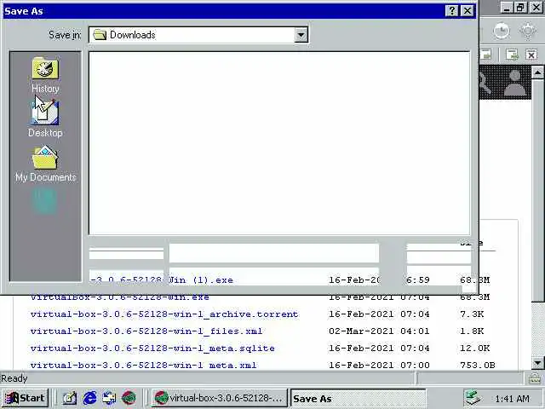The height and width of the screenshot is (409, 545).
Task: Open the browser gear settings icon
Action: (528, 31)
